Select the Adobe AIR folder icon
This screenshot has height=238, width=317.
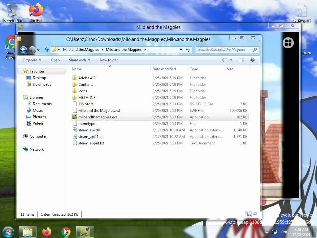pos(75,78)
